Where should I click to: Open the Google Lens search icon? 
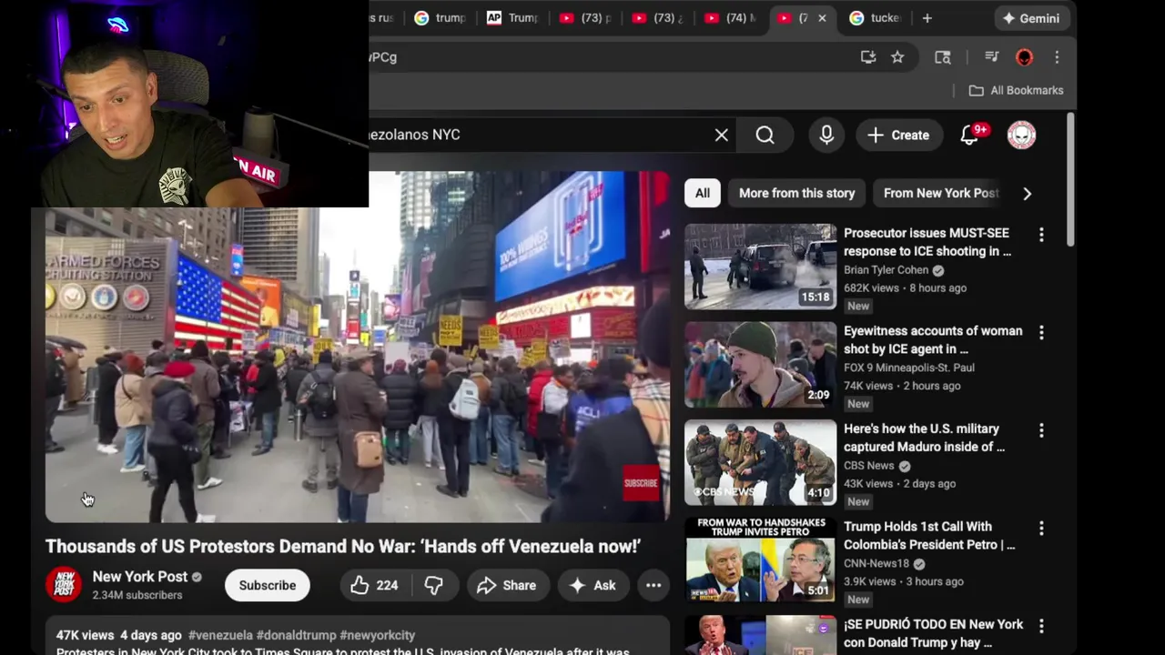943,57
